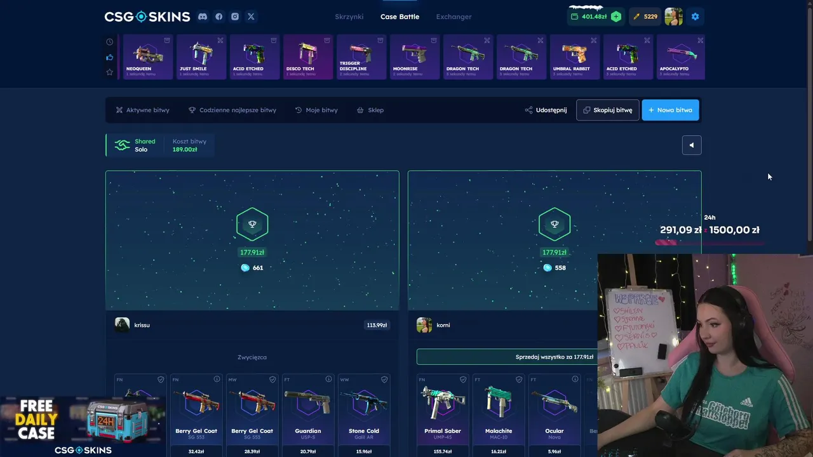This screenshot has width=813, height=457.
Task: Click the 155.74zł Primal Saber price
Action: click(443, 451)
